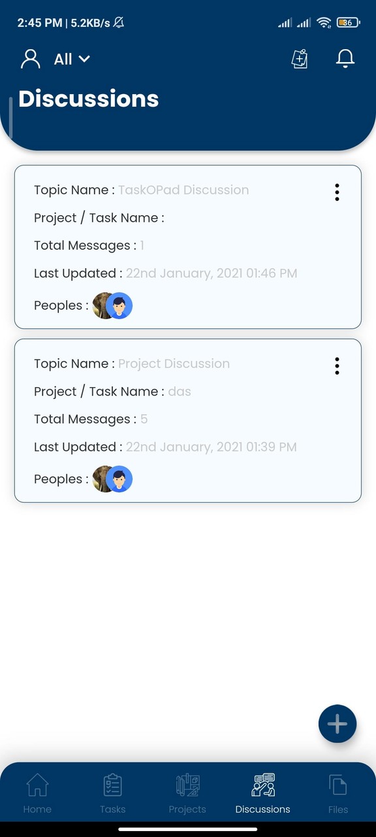Viewport: 376px width, 837px height.
Task: Select the Tasks icon in bottom navigation
Action: coord(112,791)
